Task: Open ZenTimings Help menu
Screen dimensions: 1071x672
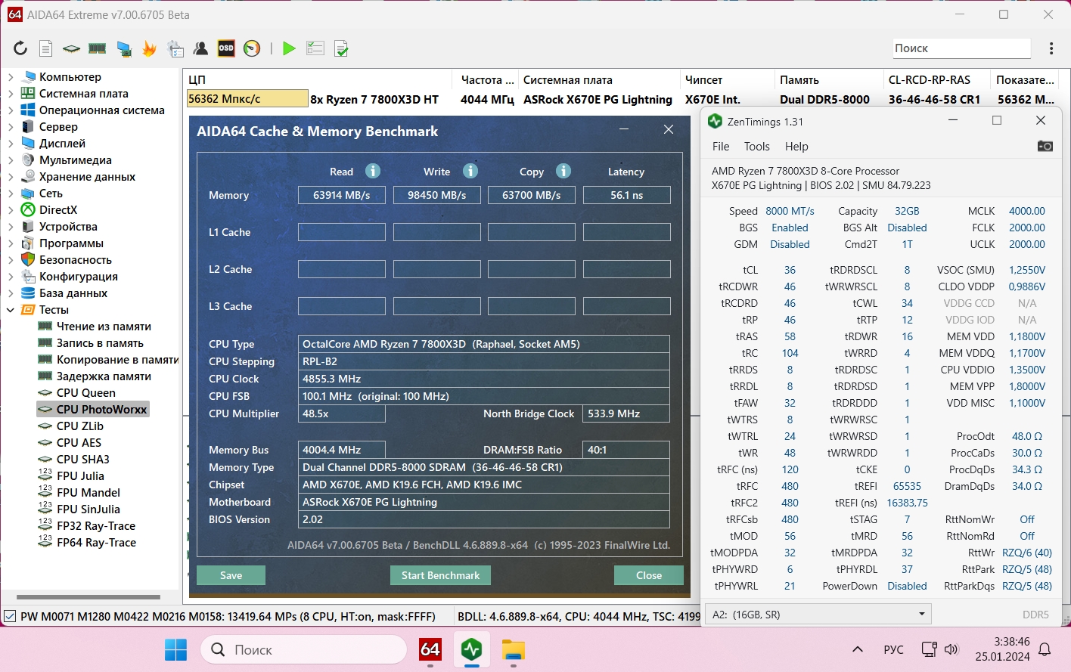Action: (x=796, y=147)
